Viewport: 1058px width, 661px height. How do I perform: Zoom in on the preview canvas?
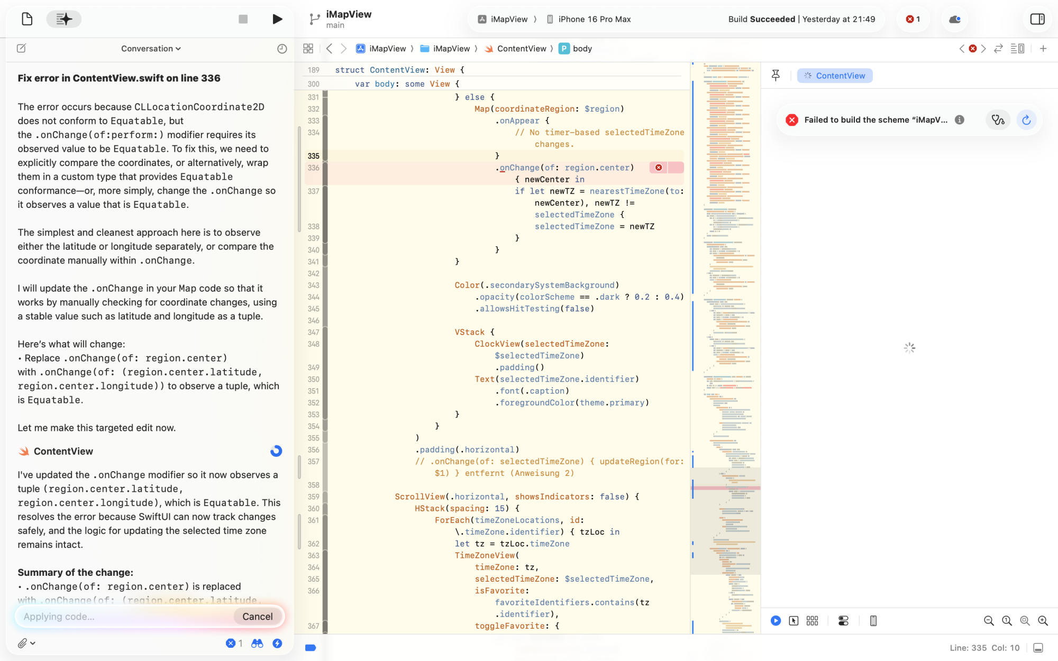tap(1043, 621)
